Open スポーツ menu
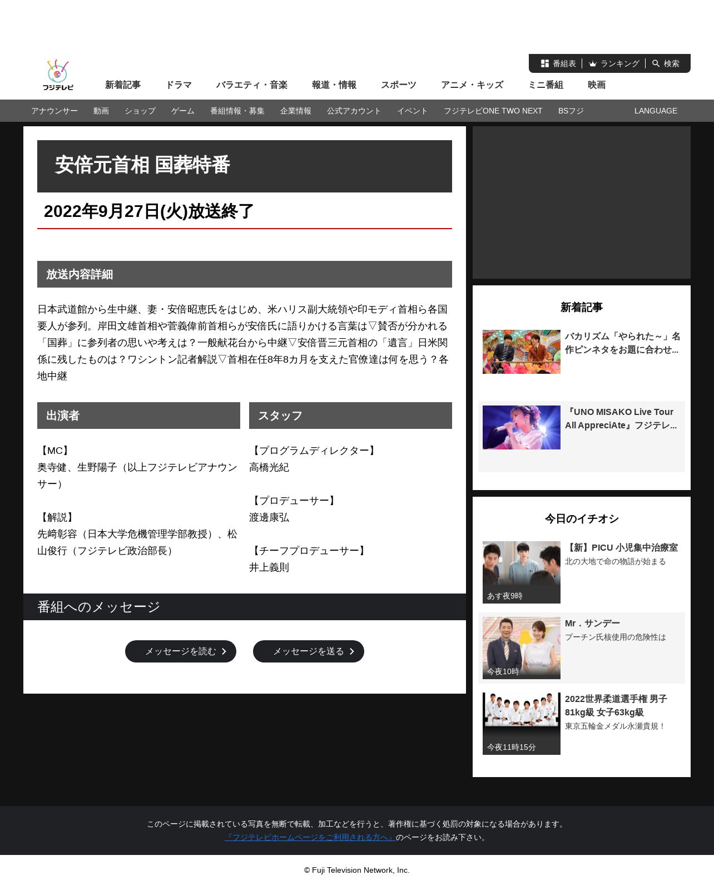Image resolution: width=714 pixels, height=885 pixels. (x=399, y=85)
